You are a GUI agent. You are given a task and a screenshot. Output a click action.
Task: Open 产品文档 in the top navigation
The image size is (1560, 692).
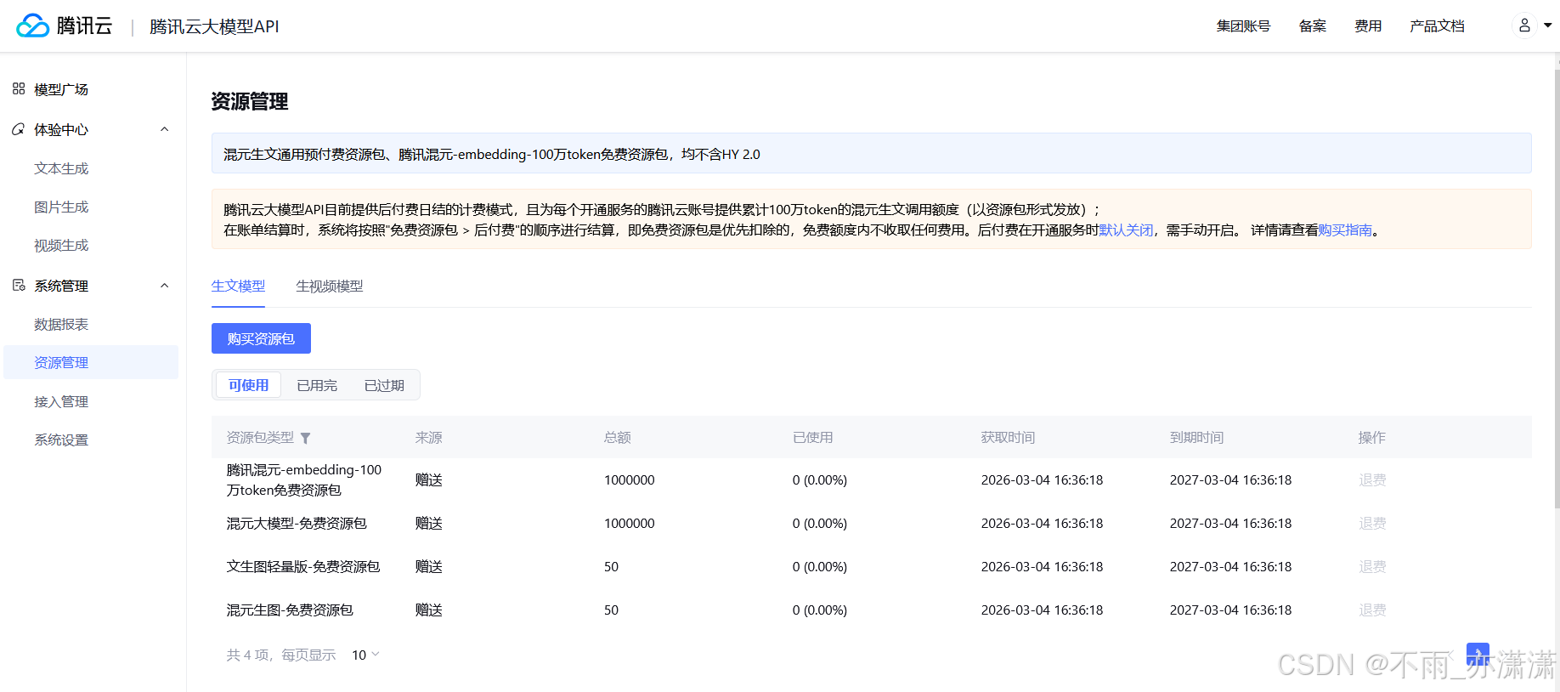(1437, 26)
